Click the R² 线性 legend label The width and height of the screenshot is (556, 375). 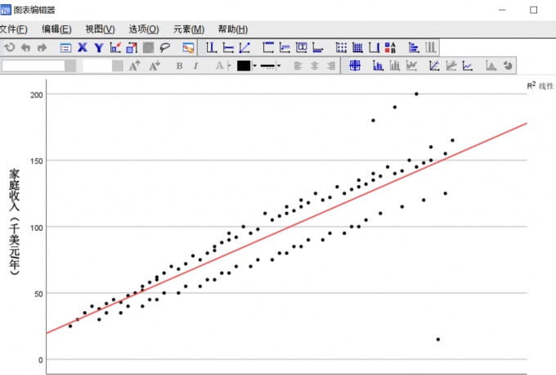coord(540,85)
